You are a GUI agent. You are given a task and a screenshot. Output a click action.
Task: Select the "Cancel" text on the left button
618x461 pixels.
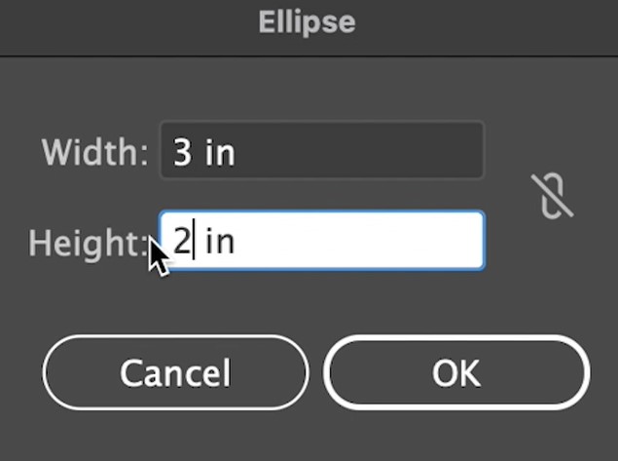pos(175,373)
